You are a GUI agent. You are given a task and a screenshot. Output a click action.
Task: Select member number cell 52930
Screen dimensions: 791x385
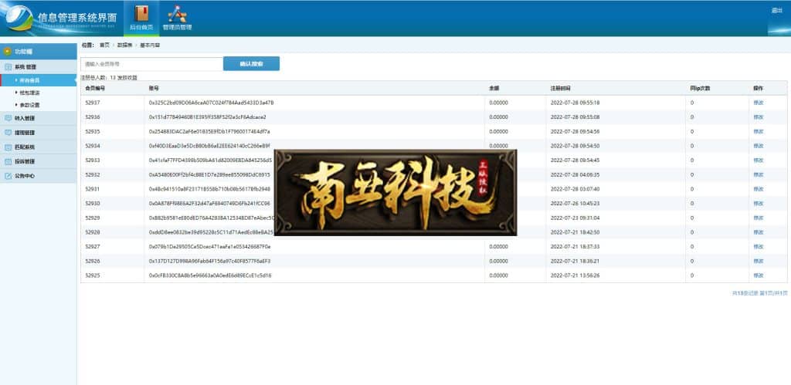click(x=93, y=204)
